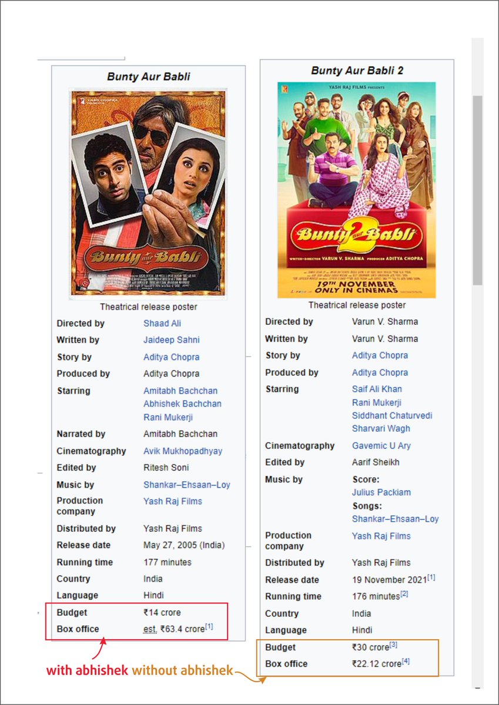The width and height of the screenshot is (499, 705).
Task: Click the '₹14 crore' budget value
Action: click(x=162, y=613)
